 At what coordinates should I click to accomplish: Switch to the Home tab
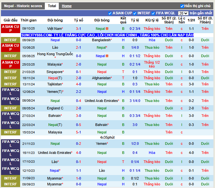coord(67,6)
